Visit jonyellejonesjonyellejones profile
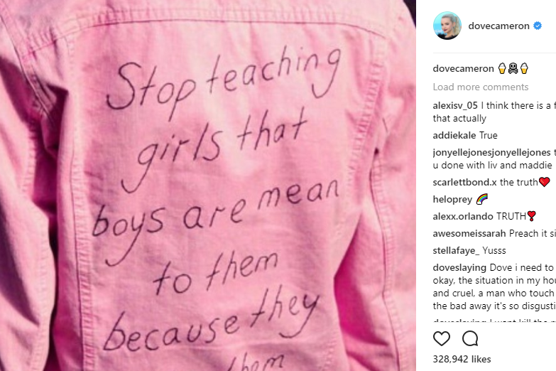 [x=492, y=152]
